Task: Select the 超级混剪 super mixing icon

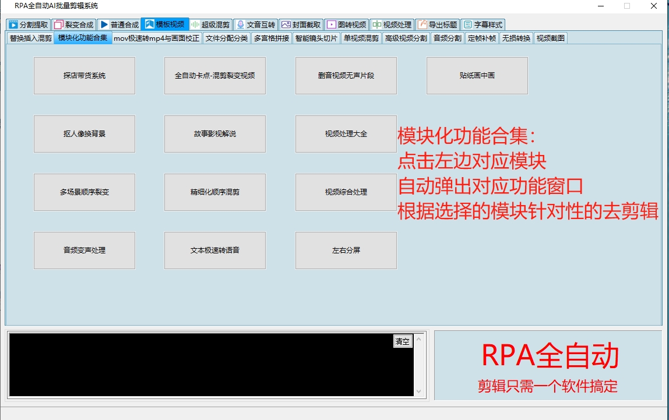Action: coord(195,24)
